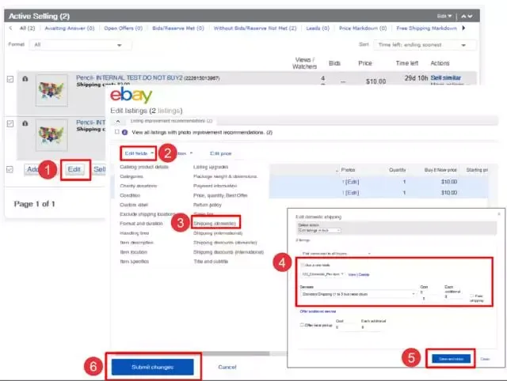Click the Sell similar link

click(x=446, y=77)
